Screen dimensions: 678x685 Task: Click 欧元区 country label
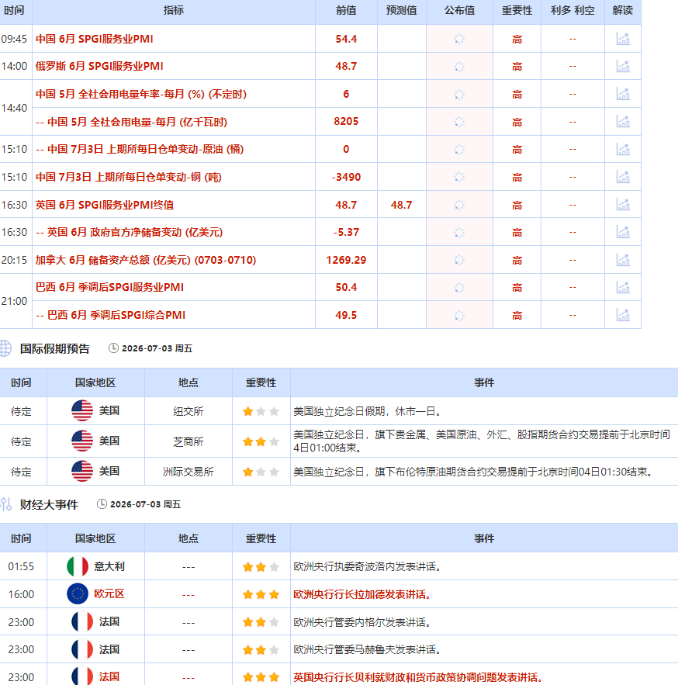click(x=109, y=593)
